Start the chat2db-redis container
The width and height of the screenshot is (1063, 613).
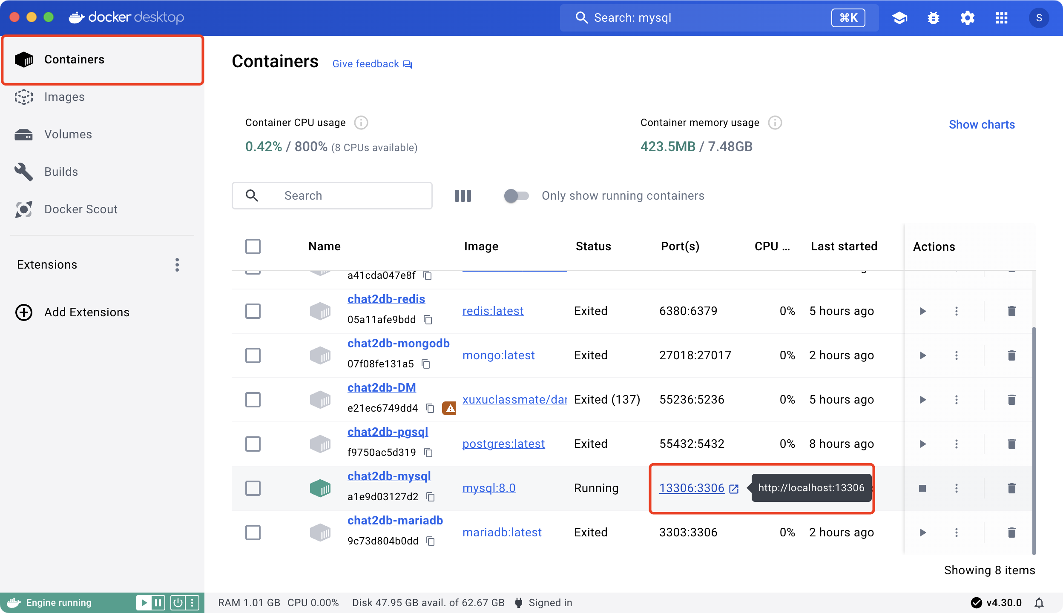click(922, 311)
